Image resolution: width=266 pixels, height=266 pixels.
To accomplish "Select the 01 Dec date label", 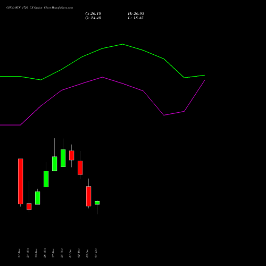I will point(70,253).
